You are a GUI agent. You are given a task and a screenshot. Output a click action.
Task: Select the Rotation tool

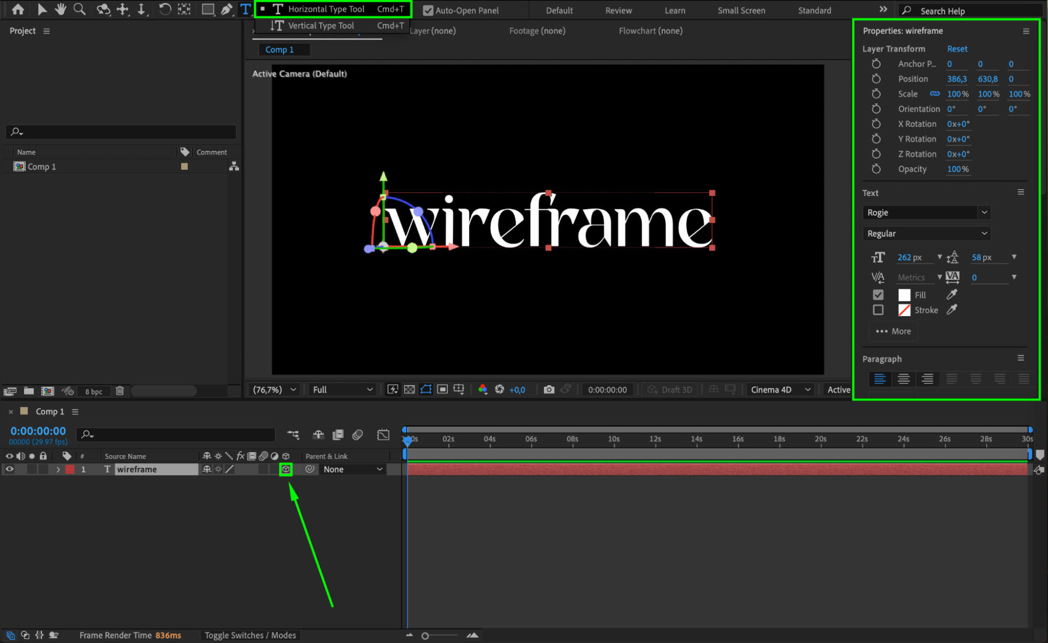[164, 9]
